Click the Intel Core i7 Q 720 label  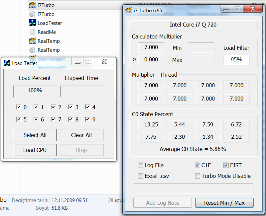193,25
